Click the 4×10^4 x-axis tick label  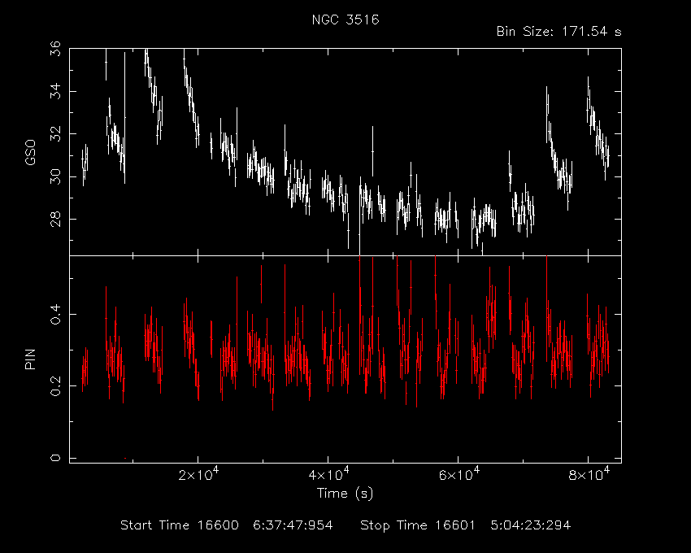pos(328,474)
